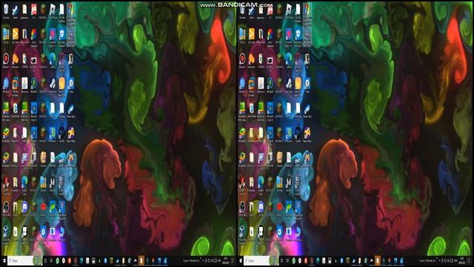
Task: Select multicolor pinwheel icon in left desktop copy
Action: (34, 34)
